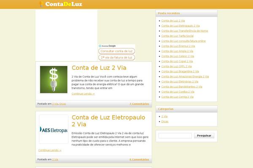
Task: Click the Pesquisar search button
Action: point(204,136)
